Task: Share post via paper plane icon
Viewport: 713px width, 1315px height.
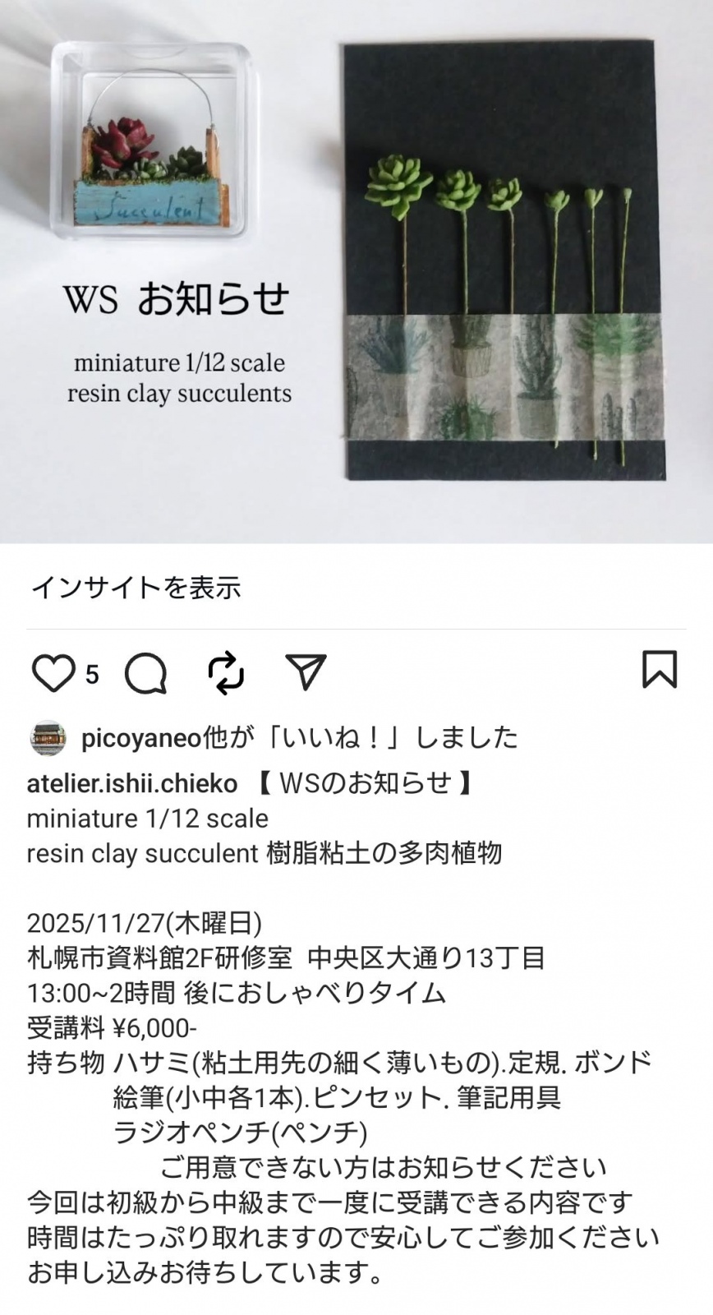Action: tap(306, 671)
